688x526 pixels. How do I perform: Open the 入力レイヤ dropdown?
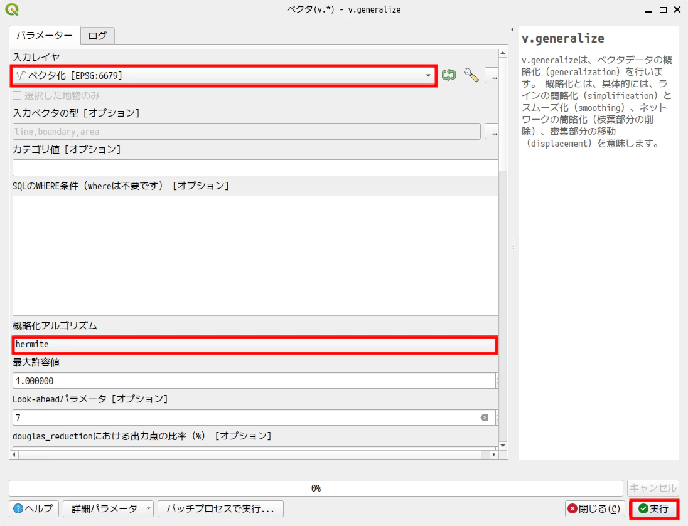tap(223, 75)
